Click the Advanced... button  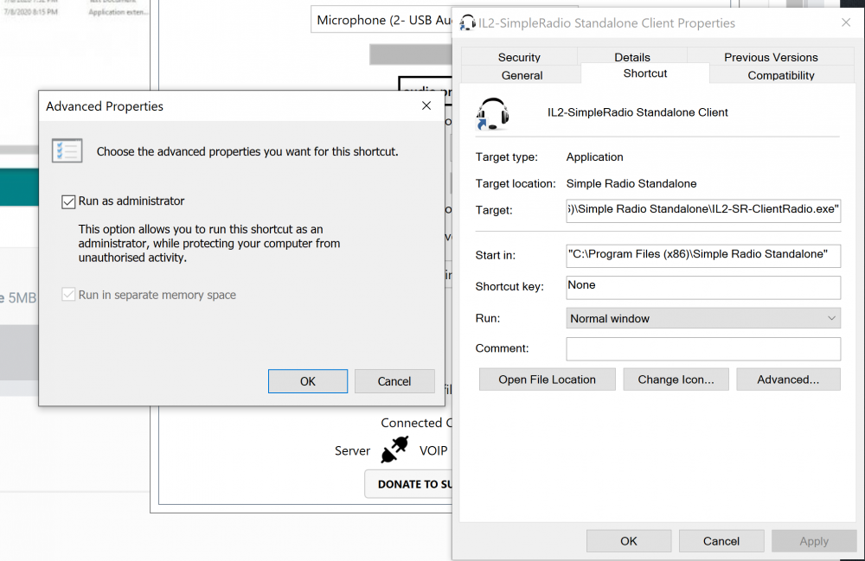coord(788,379)
